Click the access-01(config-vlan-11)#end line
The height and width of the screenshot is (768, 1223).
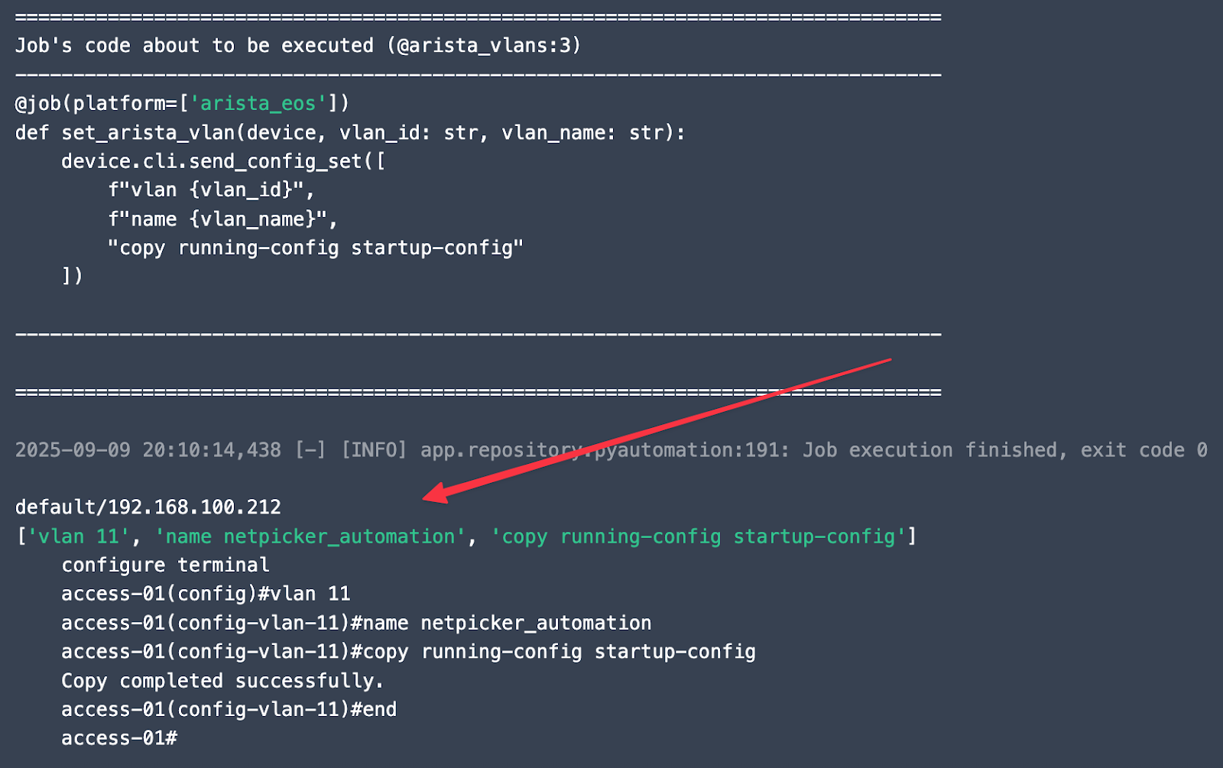(x=229, y=710)
